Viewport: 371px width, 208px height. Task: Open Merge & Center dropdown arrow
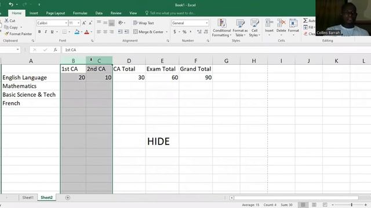tap(166, 32)
